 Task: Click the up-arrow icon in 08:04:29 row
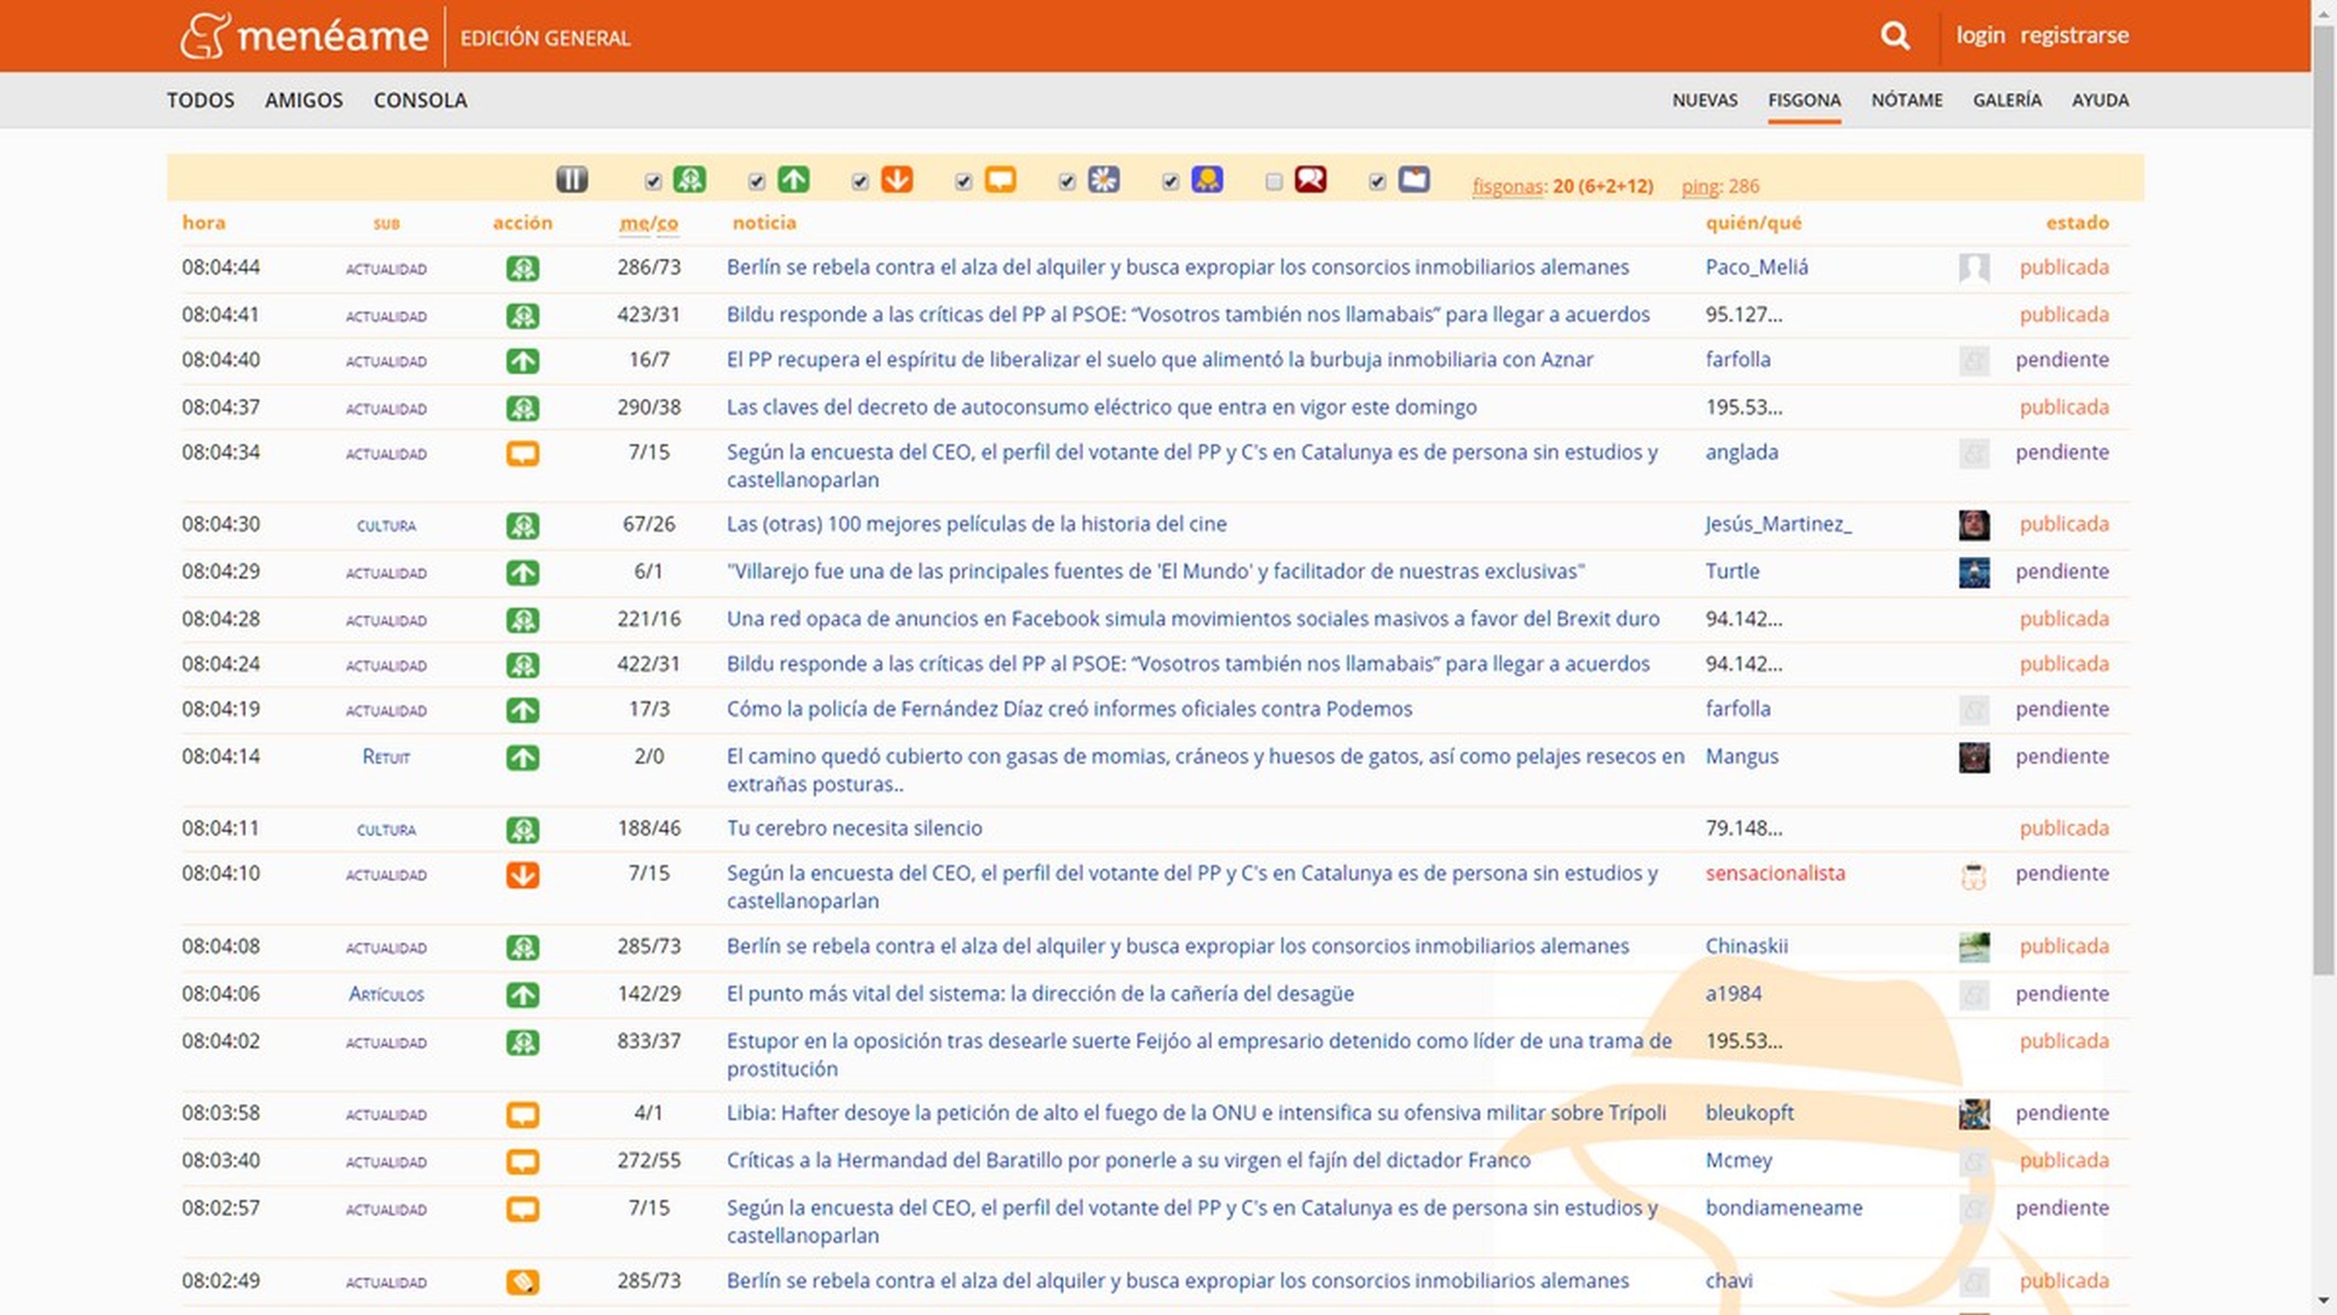[x=523, y=573]
